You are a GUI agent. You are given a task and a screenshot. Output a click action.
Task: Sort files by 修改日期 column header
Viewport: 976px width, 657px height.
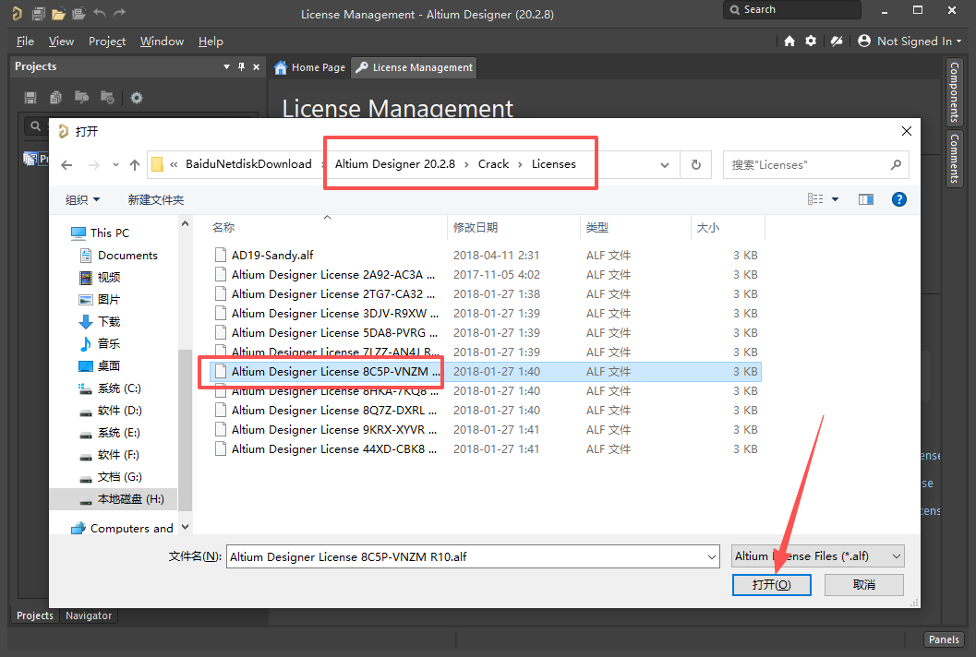[476, 227]
